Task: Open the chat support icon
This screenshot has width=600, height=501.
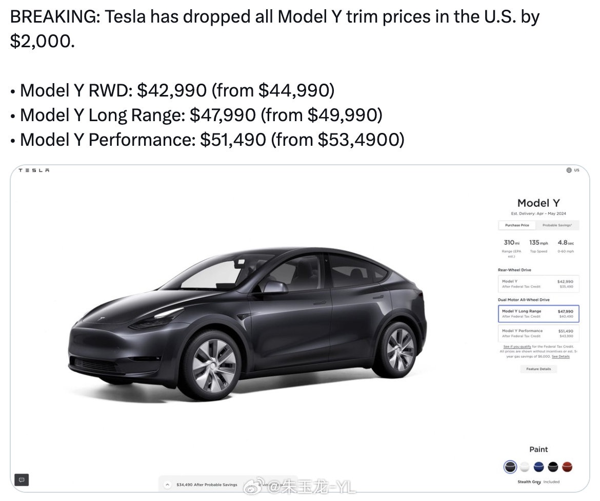Action: click(22, 479)
